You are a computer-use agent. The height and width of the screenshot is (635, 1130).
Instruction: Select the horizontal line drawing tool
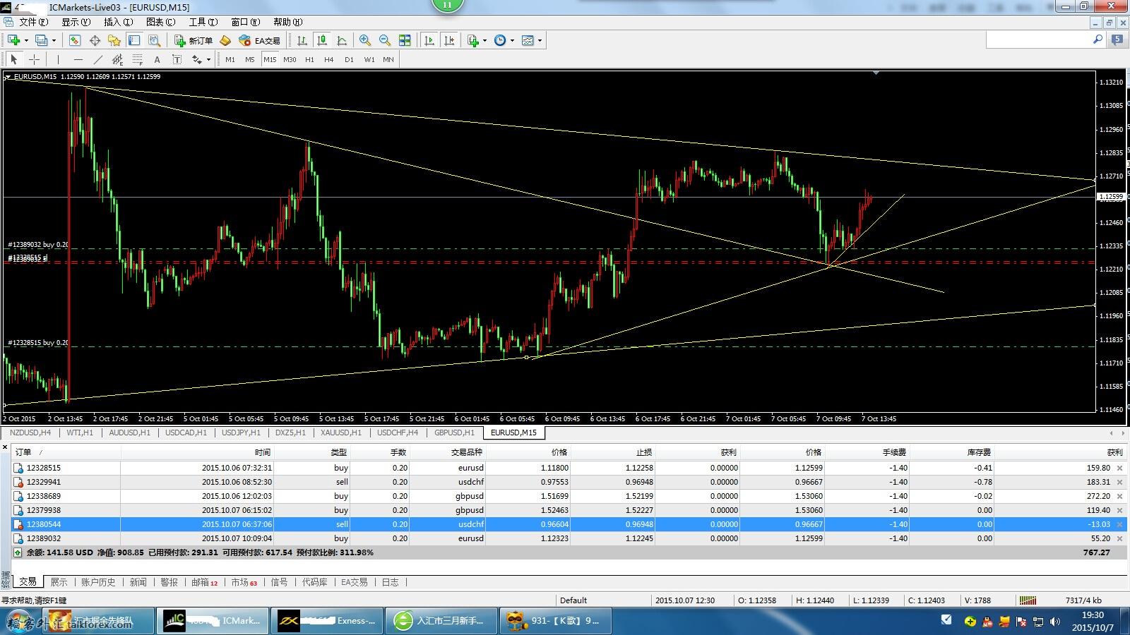[78, 60]
